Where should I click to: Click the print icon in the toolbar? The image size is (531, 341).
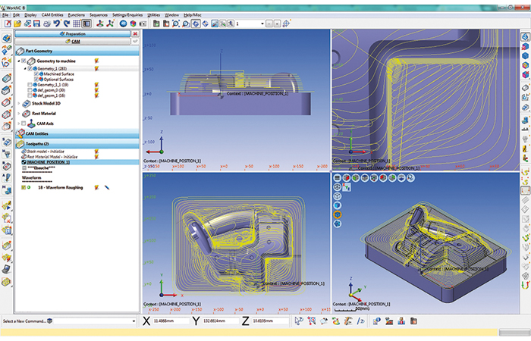coord(47,23)
